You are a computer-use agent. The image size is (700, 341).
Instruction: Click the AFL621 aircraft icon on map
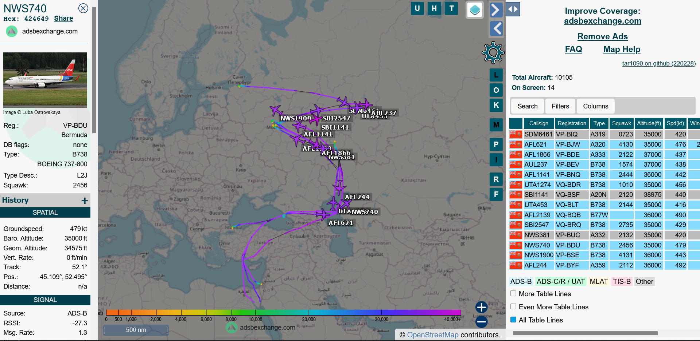(322, 214)
